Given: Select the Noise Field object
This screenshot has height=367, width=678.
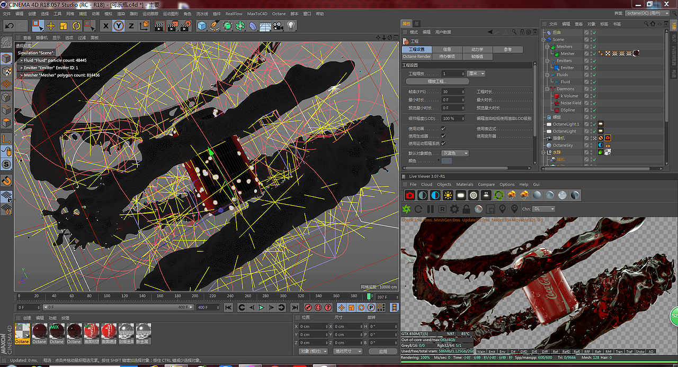Looking at the screenshot, I should coord(571,103).
